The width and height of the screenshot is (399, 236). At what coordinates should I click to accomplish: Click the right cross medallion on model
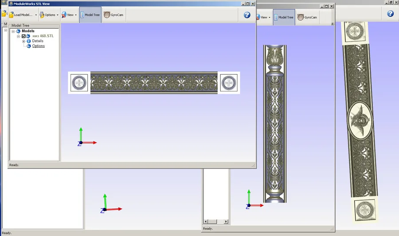click(x=229, y=83)
